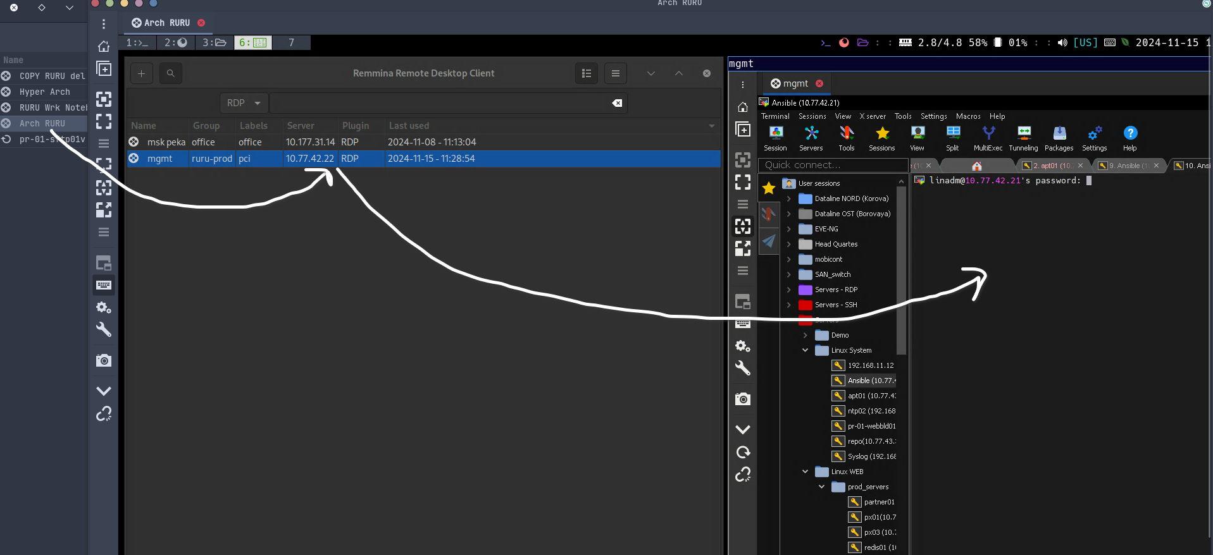Click camera screenshot icon in mgmt session toolbar
The image size is (1213, 555).
(743, 399)
